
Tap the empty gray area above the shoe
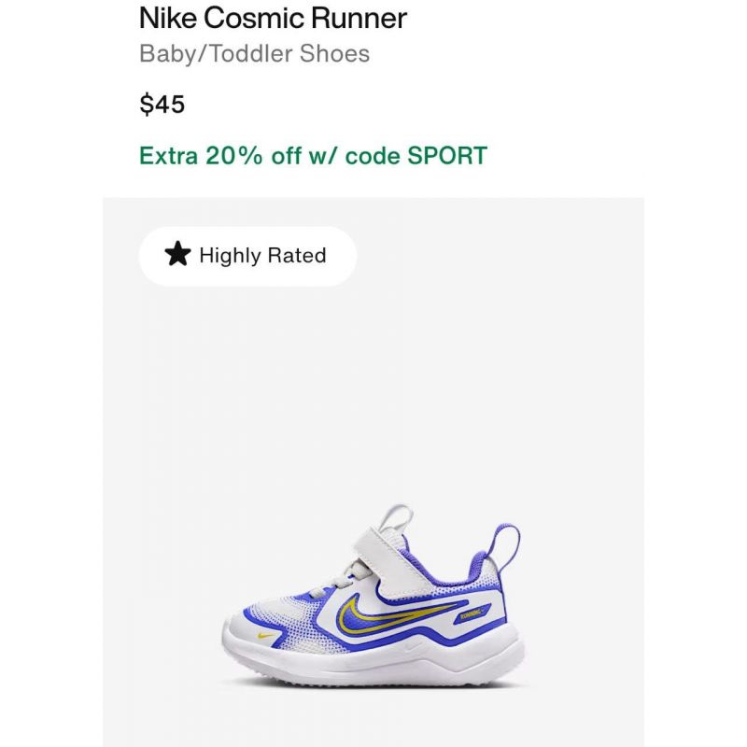[373, 390]
